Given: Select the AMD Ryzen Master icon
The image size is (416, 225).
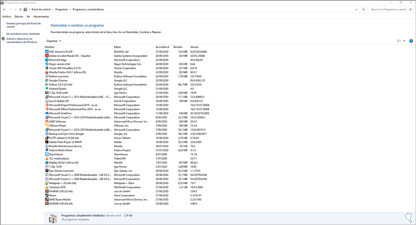Looking at the screenshot, I should pos(47,199).
